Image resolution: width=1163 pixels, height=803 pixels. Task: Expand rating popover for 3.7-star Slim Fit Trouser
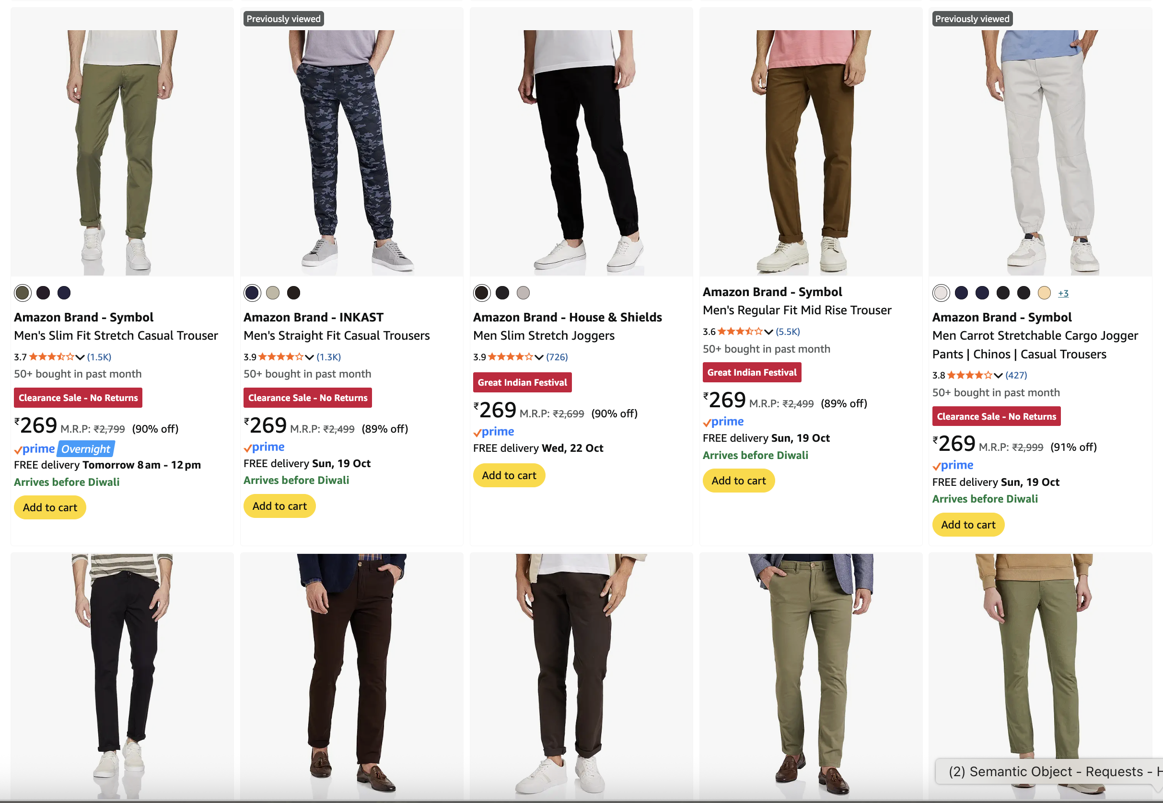coord(80,357)
